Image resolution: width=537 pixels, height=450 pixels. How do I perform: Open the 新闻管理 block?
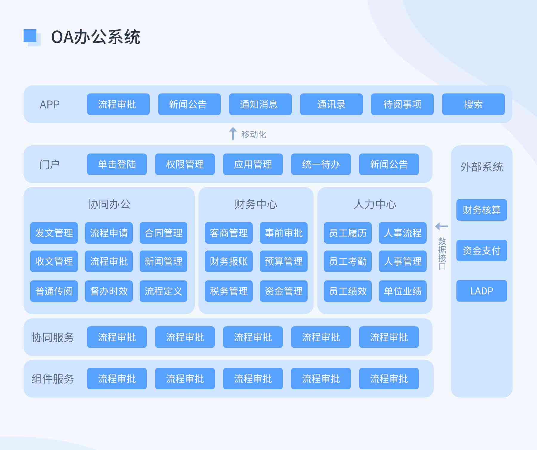163,261
